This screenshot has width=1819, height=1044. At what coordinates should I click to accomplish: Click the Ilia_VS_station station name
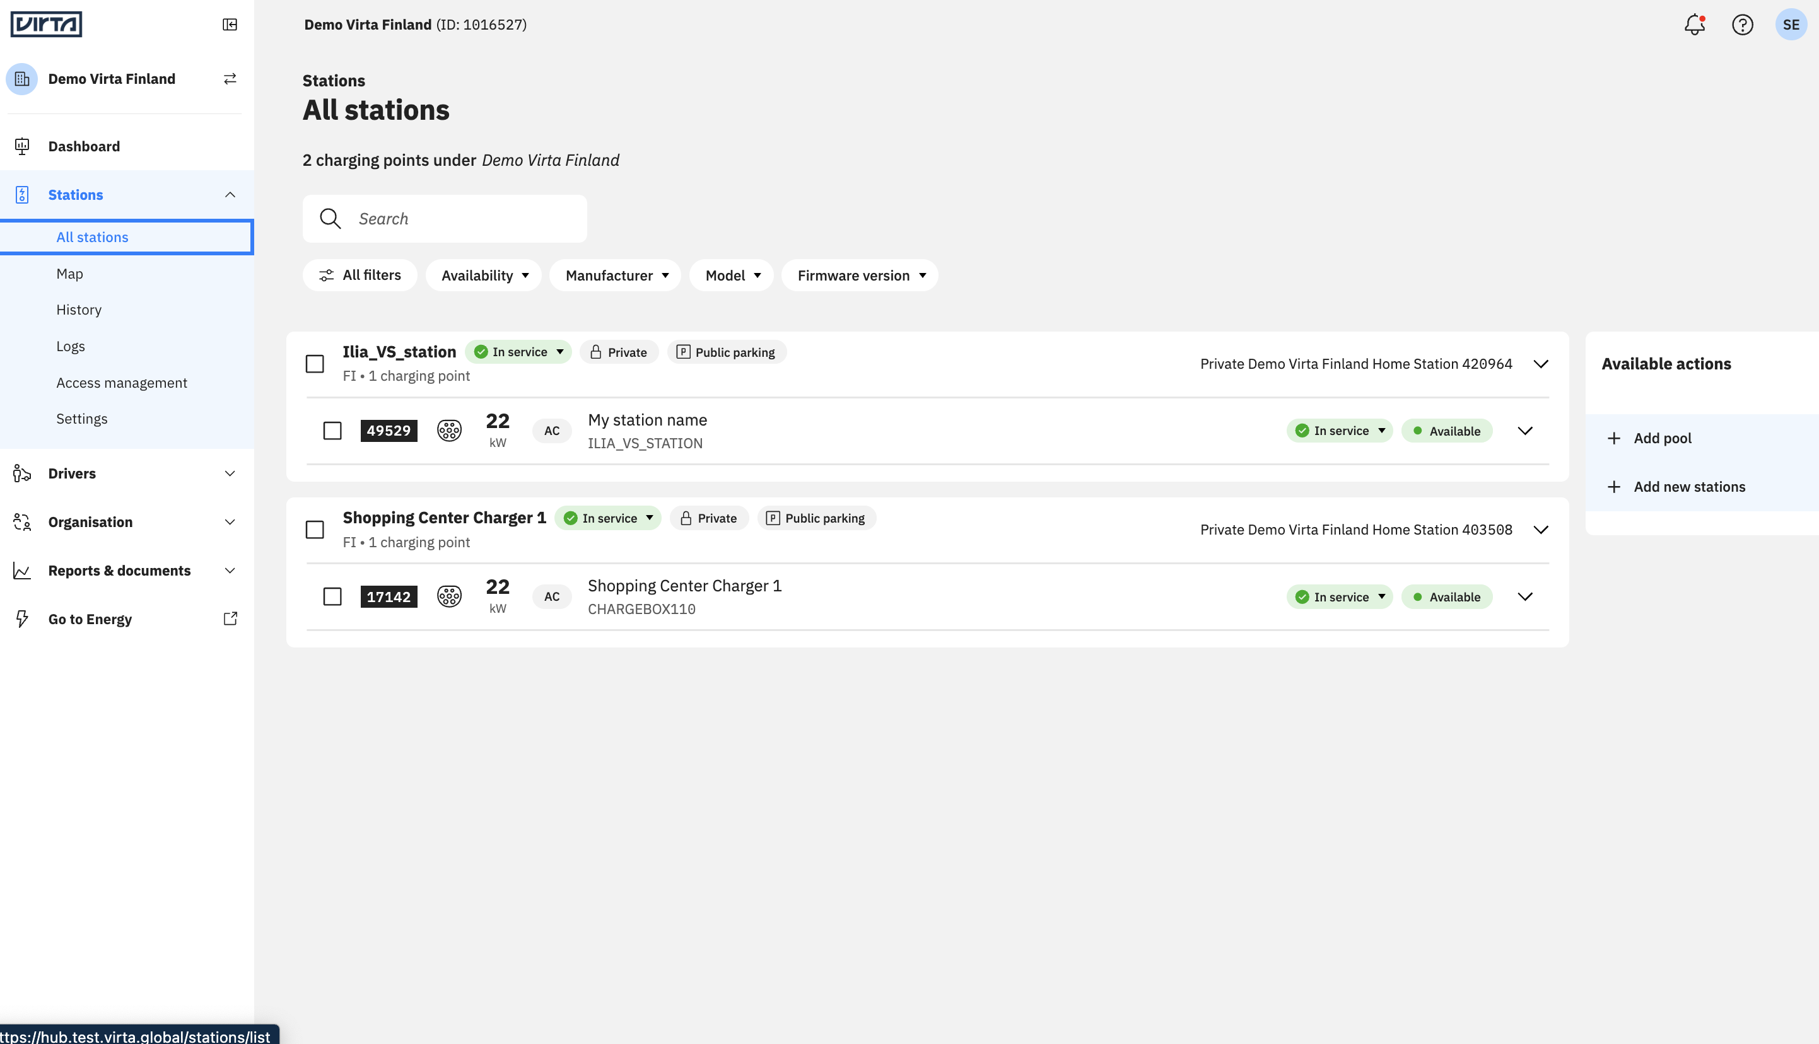399,351
